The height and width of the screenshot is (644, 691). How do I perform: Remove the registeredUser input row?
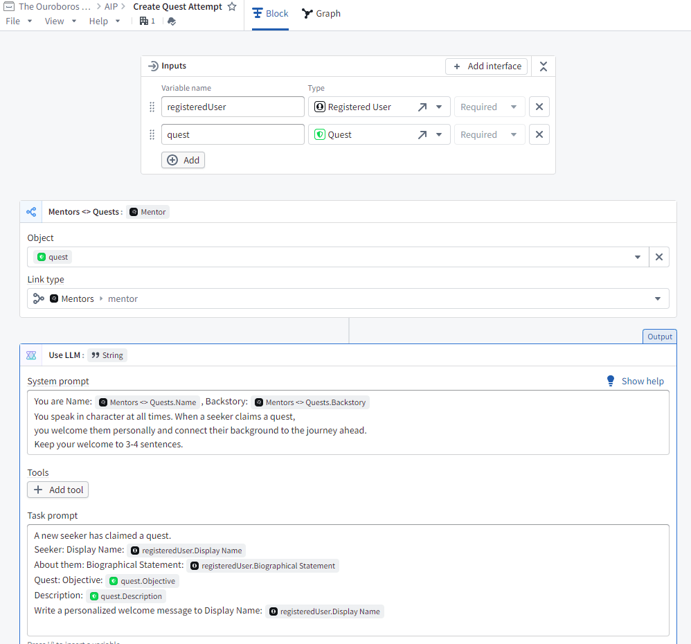click(539, 107)
